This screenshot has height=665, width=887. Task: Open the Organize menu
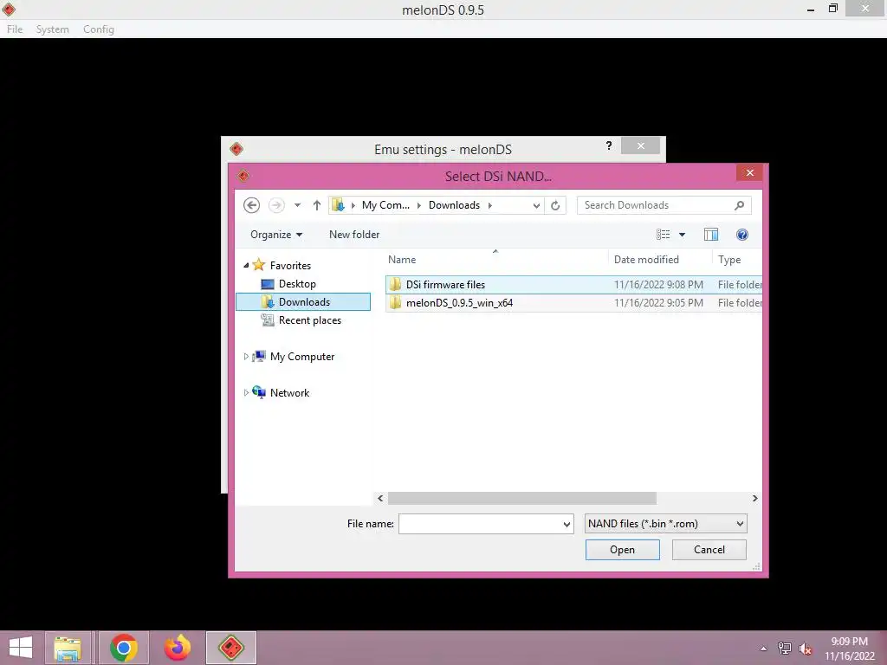[276, 235]
